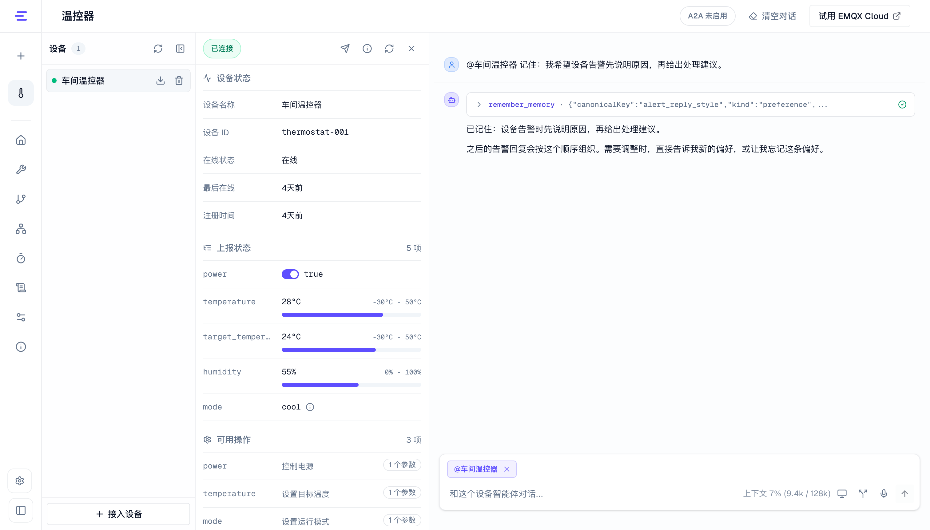Open the timer sidebar icon

pyautogui.click(x=21, y=258)
